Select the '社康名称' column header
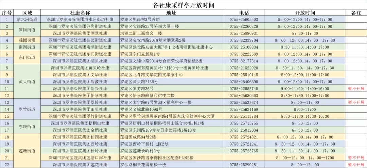The height and width of the screenshot is (168, 367). coord(80,13)
